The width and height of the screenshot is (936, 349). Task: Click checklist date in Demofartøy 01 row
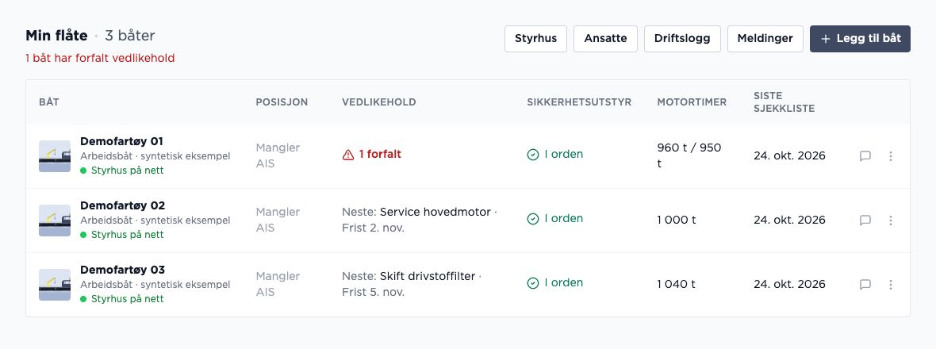(789, 155)
